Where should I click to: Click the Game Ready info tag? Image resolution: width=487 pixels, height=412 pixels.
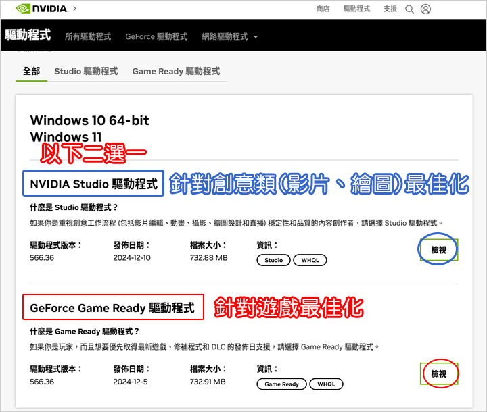click(281, 384)
